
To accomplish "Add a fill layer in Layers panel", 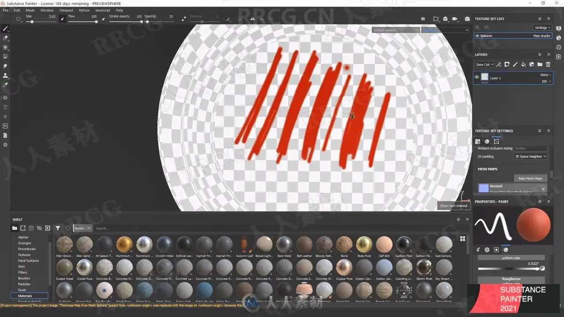I will (x=523, y=64).
